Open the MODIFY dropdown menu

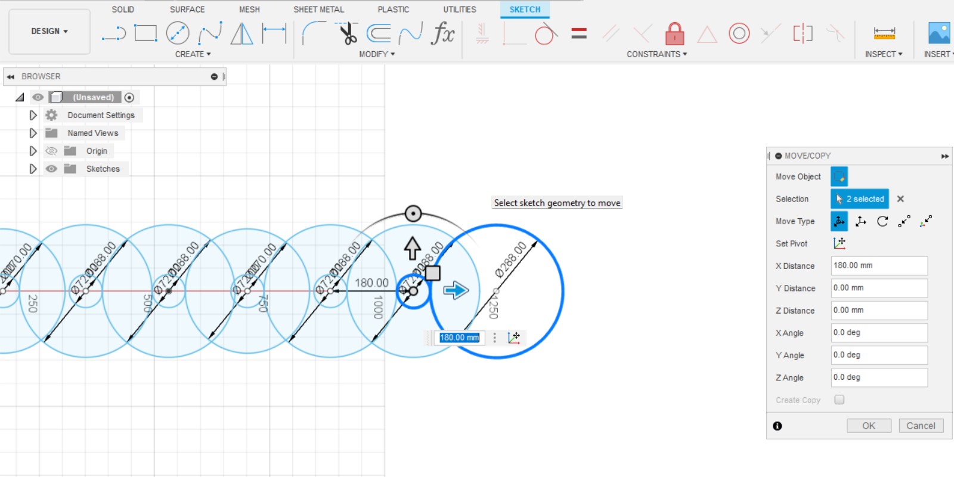click(x=377, y=54)
